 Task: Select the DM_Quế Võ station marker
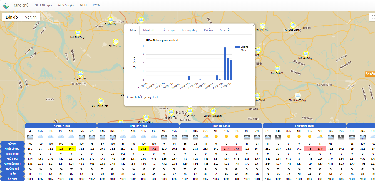277,69
